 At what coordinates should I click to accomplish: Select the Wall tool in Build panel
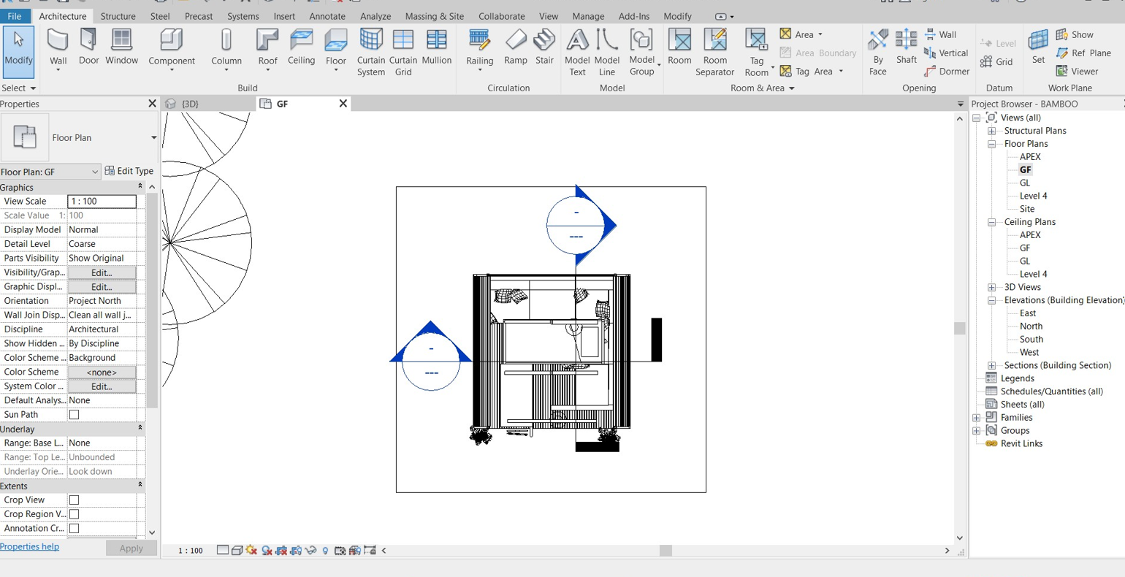coord(58,50)
